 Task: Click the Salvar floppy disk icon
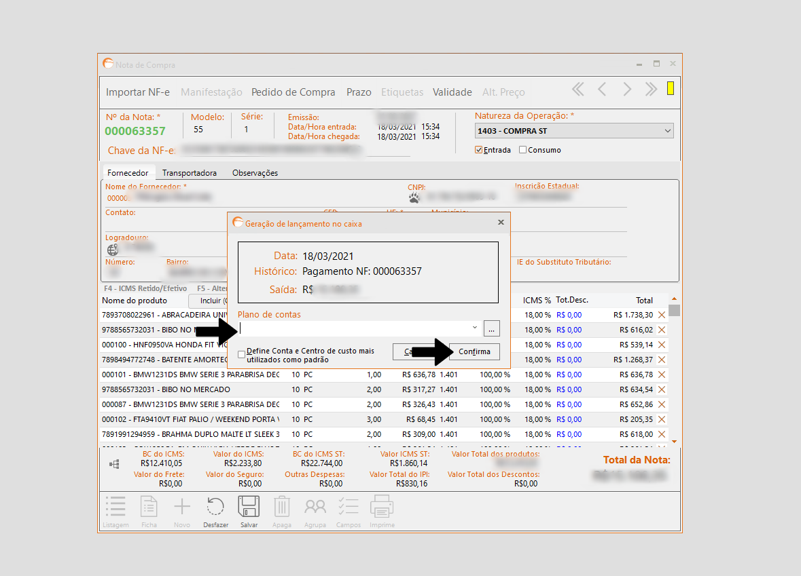click(x=249, y=508)
